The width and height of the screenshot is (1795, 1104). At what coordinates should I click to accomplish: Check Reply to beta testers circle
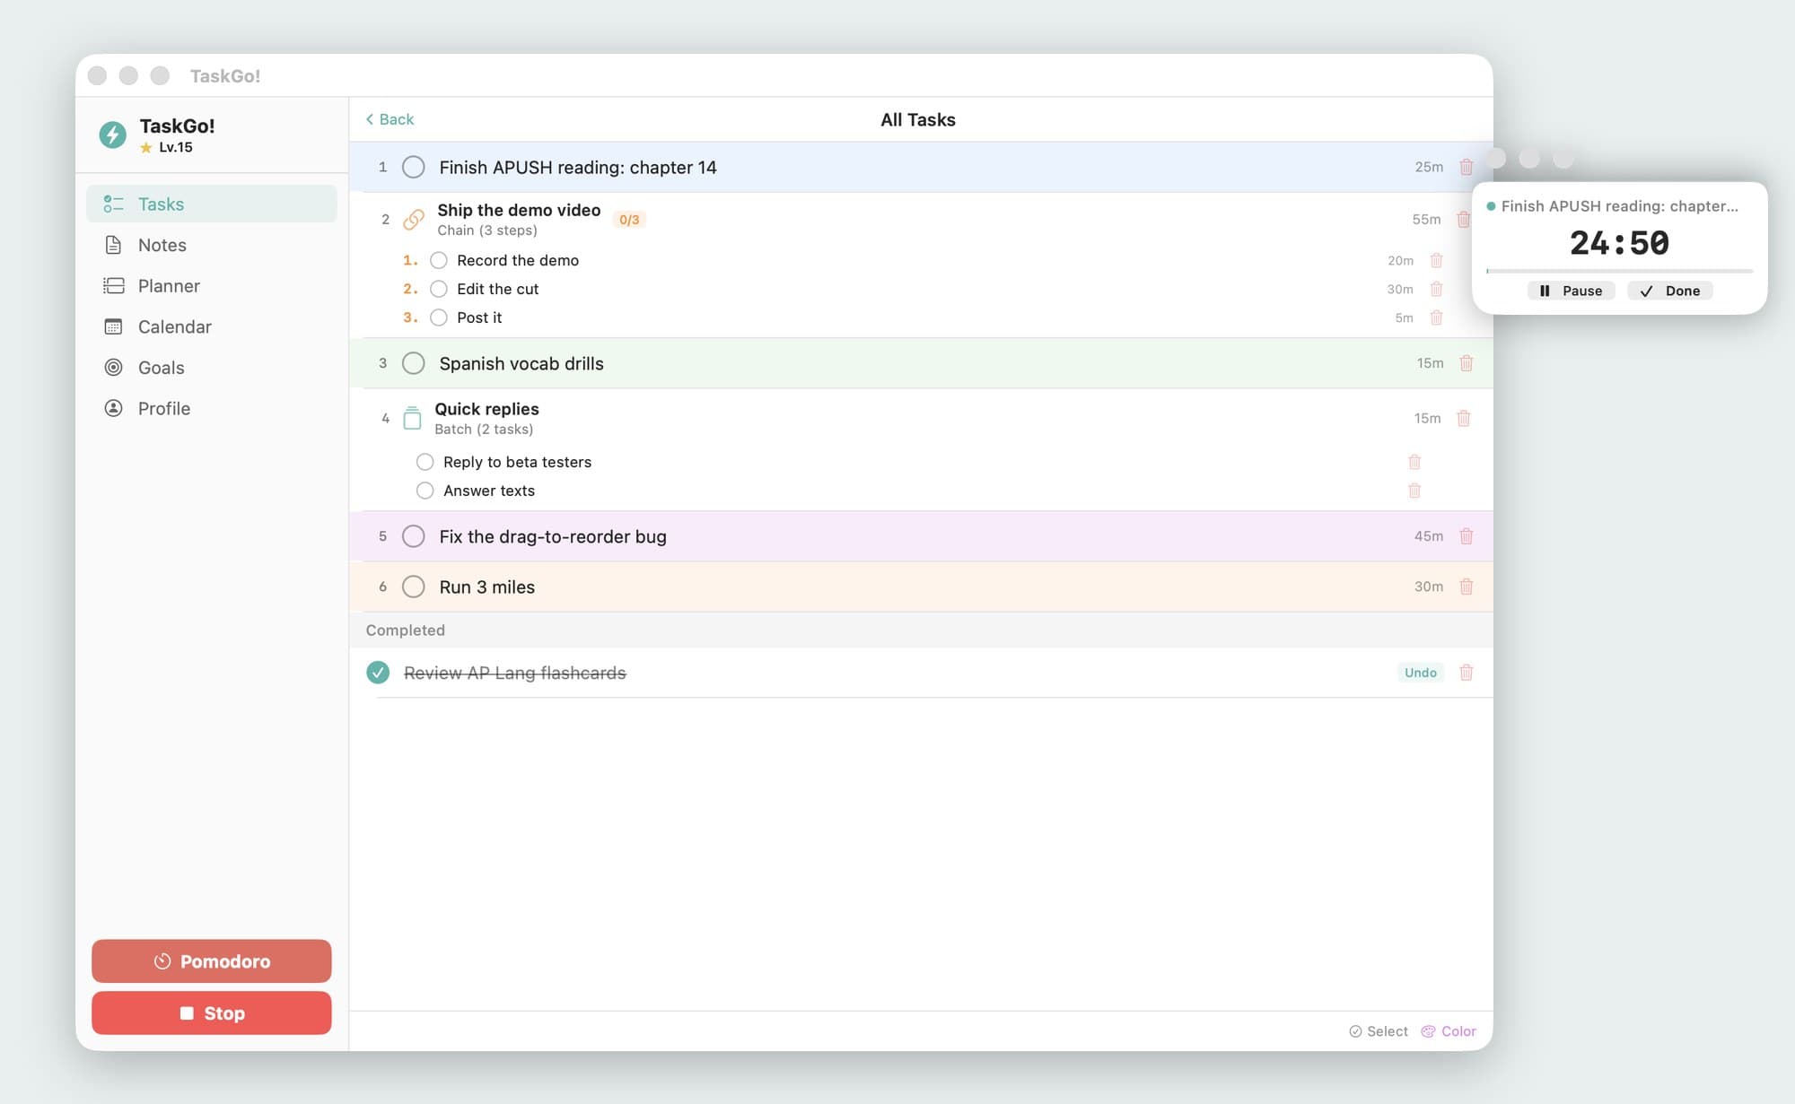pyautogui.click(x=425, y=462)
